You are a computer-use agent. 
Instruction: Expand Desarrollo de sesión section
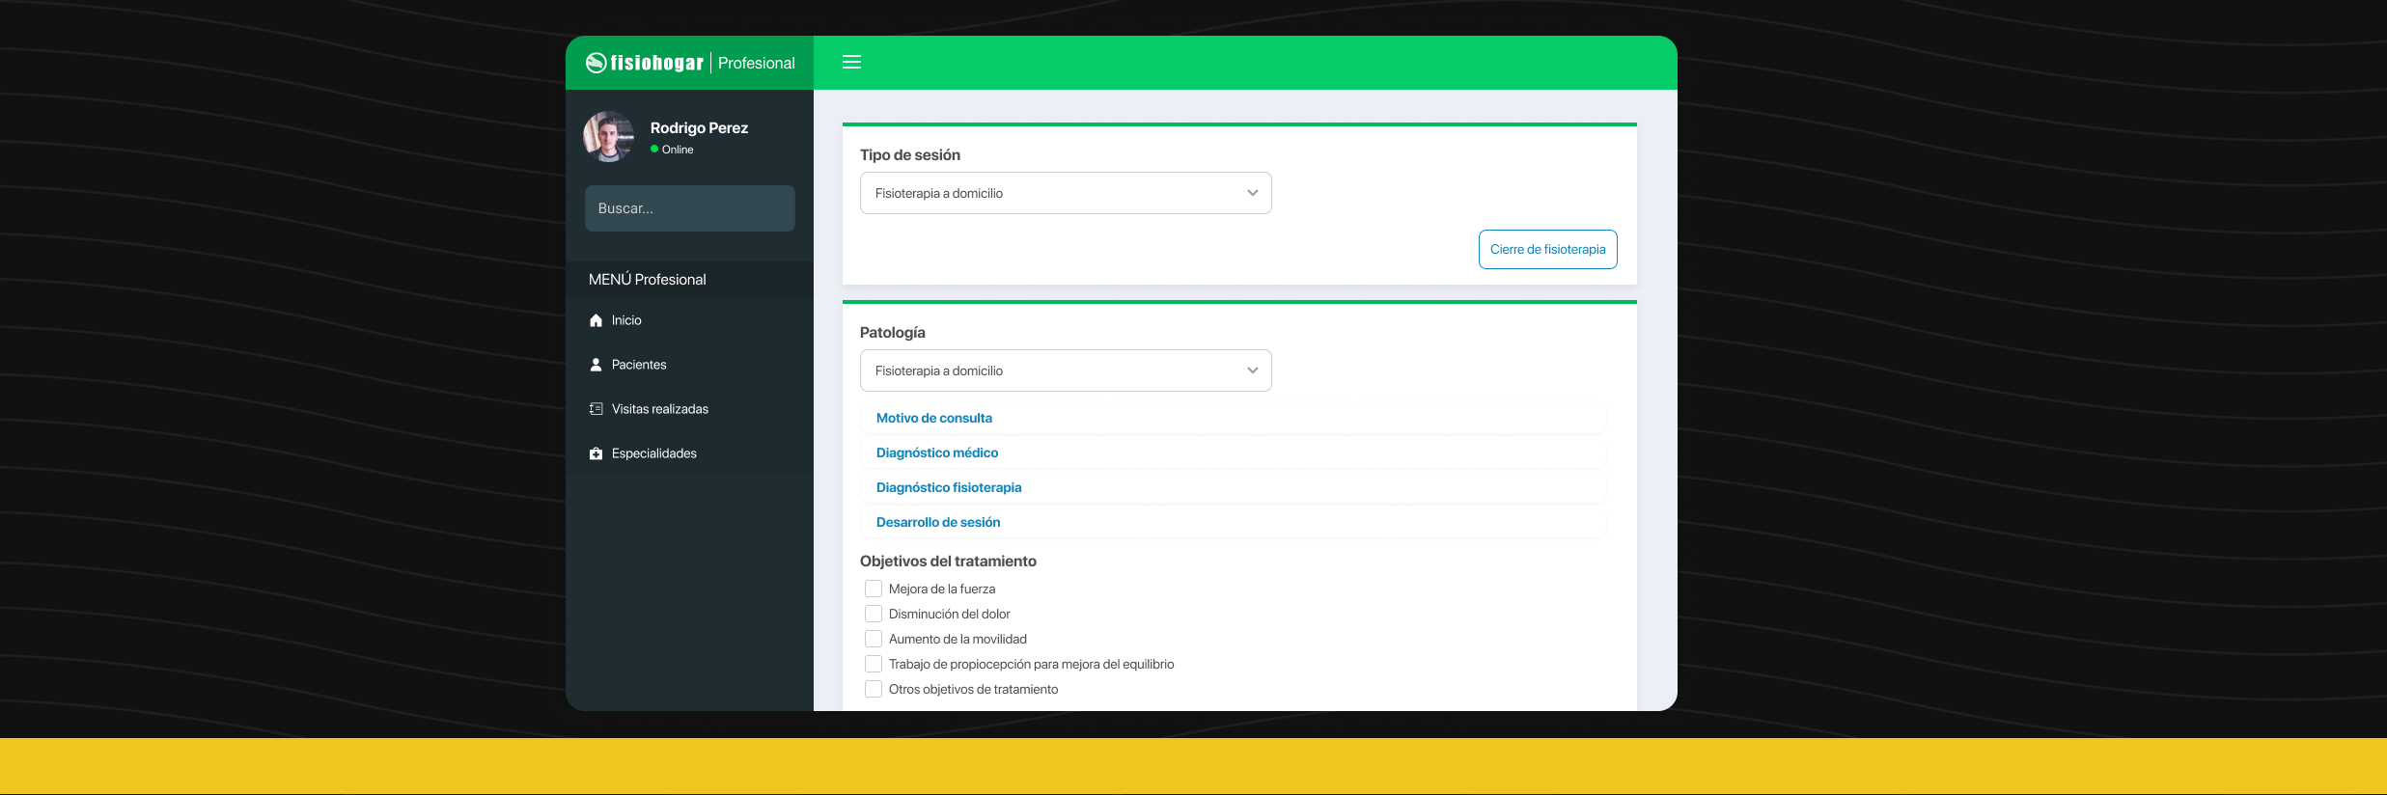[x=1233, y=522]
